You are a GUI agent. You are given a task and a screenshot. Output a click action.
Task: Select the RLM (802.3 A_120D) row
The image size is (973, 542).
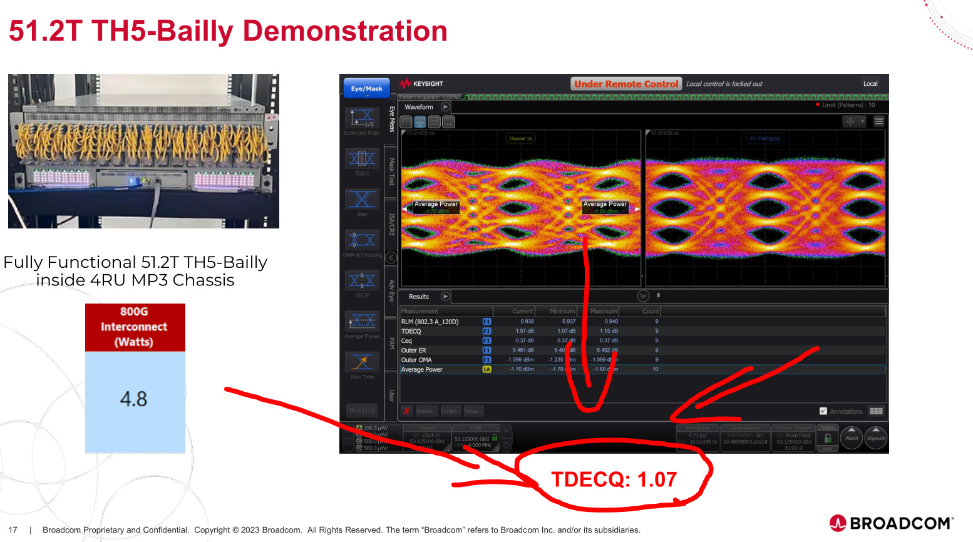tap(642, 322)
